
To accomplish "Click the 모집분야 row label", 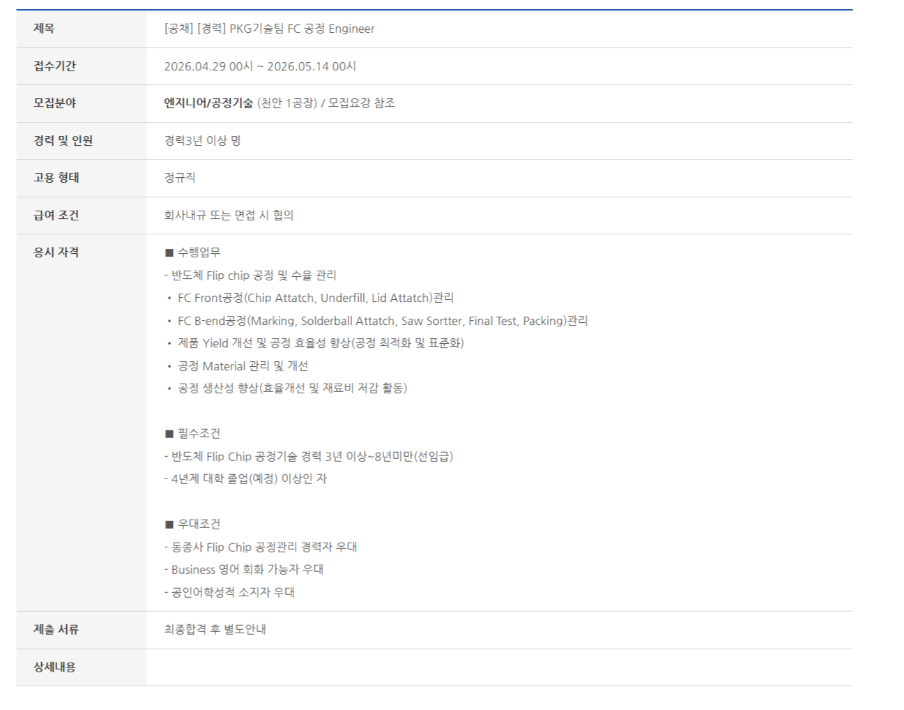I will (x=54, y=103).
